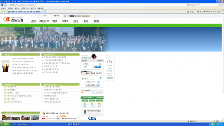
Task: Click the rewind button in CAYA Player
Action: 95,93
